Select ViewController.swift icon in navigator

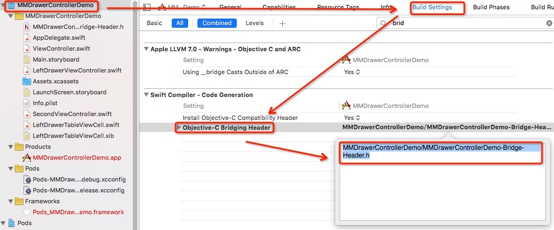[27, 49]
